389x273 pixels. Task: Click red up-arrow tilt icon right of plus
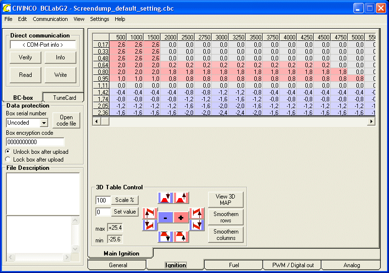[x=197, y=213]
